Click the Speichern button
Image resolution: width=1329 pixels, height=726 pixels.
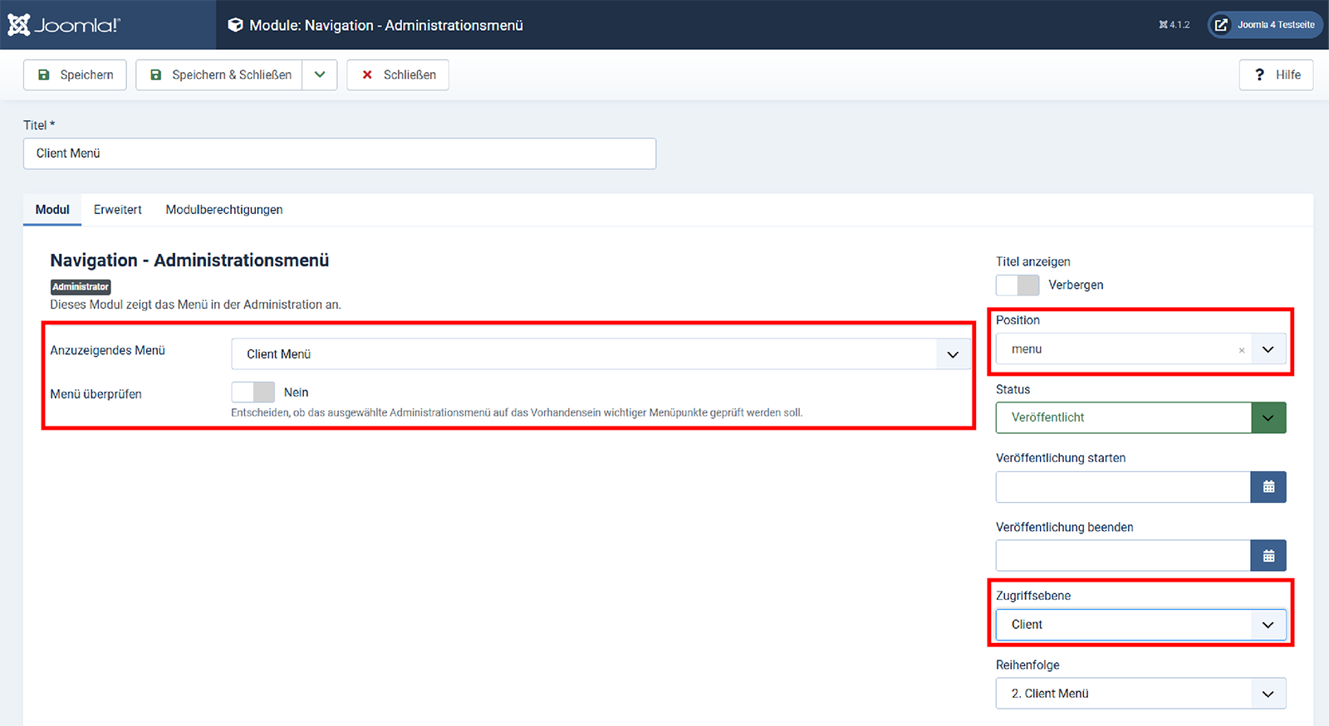pyautogui.click(x=75, y=75)
